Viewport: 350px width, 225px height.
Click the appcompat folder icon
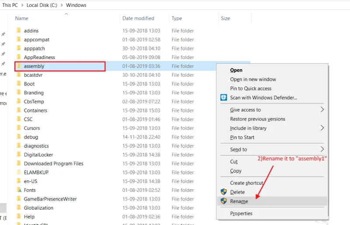coord(19,39)
